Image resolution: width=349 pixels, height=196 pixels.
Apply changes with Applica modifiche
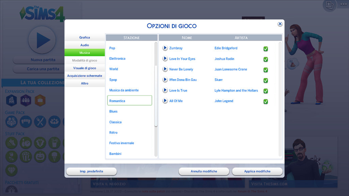coord(257,171)
